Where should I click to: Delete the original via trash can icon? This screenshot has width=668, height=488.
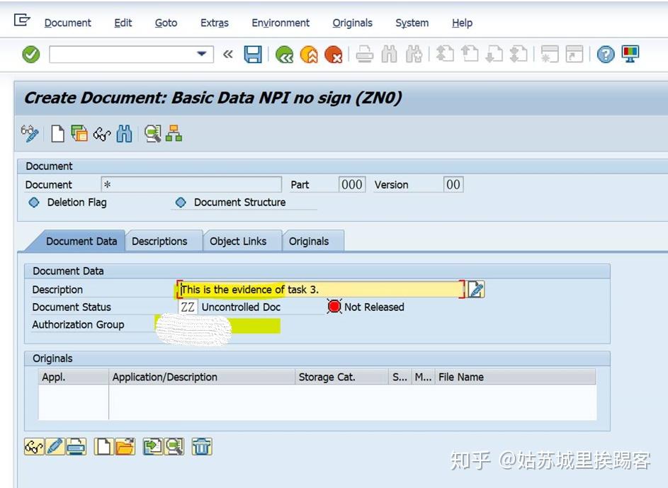pos(202,446)
